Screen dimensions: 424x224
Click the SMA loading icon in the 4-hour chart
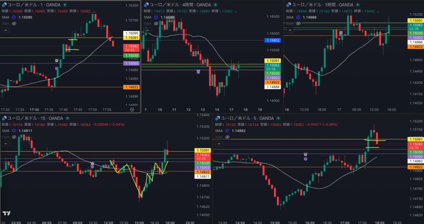point(156,17)
